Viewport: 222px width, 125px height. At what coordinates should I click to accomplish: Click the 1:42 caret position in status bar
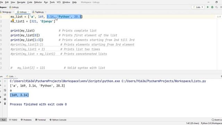coord(193,123)
